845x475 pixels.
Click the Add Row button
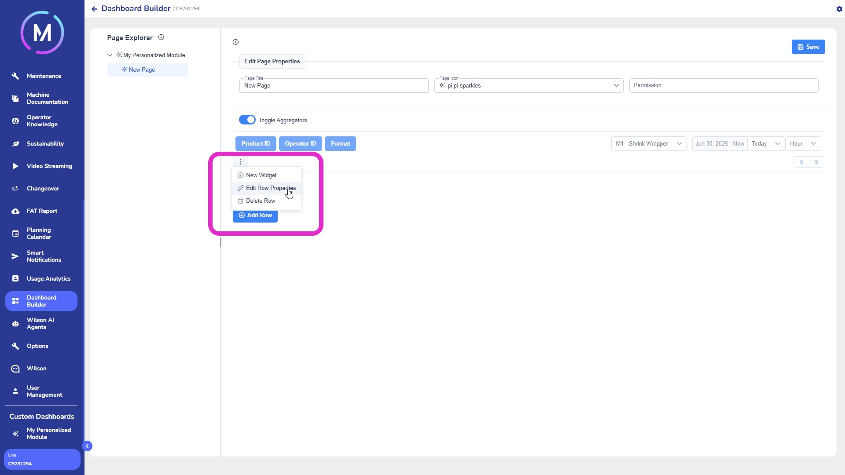click(x=255, y=215)
